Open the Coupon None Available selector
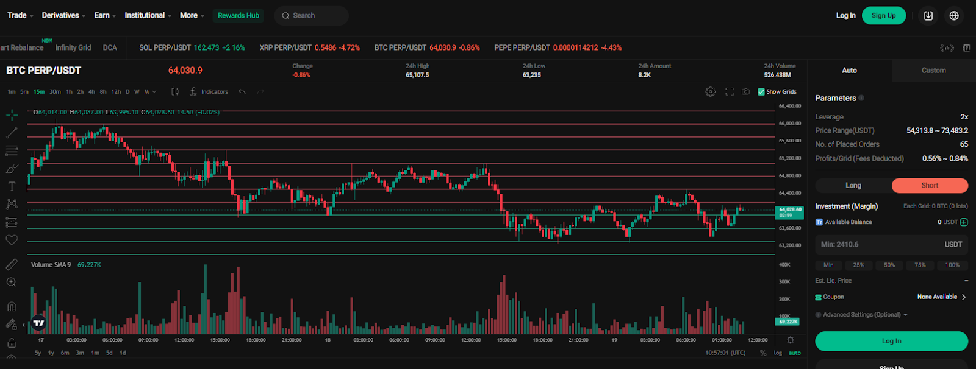 pyautogui.click(x=942, y=297)
